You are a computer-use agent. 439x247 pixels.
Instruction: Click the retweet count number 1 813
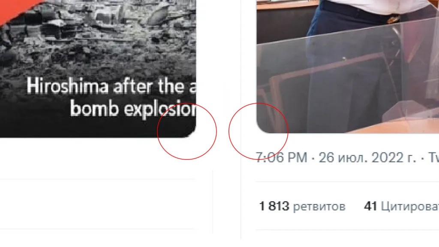(x=274, y=206)
